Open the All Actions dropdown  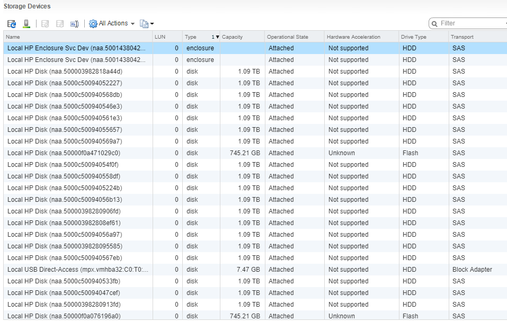[112, 24]
